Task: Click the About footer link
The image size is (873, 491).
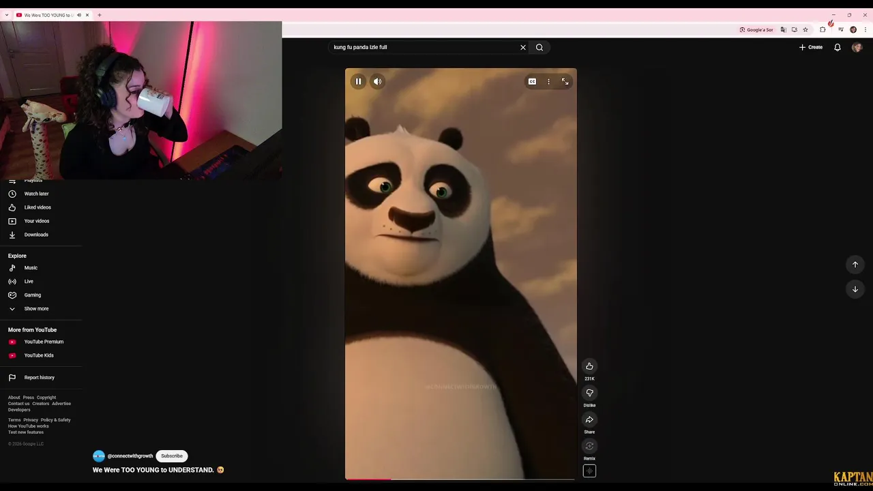Action: point(14,398)
